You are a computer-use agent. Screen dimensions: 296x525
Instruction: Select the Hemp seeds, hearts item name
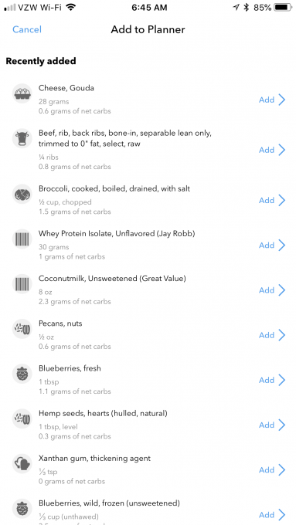click(103, 414)
